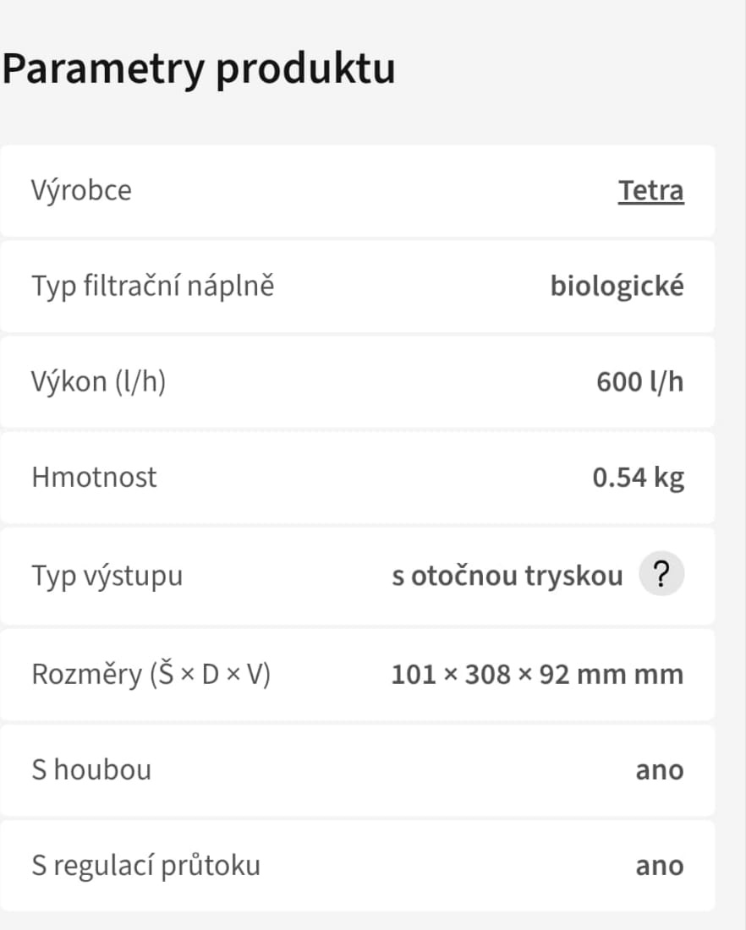Click the 'biologické' value
Image resolution: width=746 pixels, height=930 pixels.
pyautogui.click(x=617, y=287)
